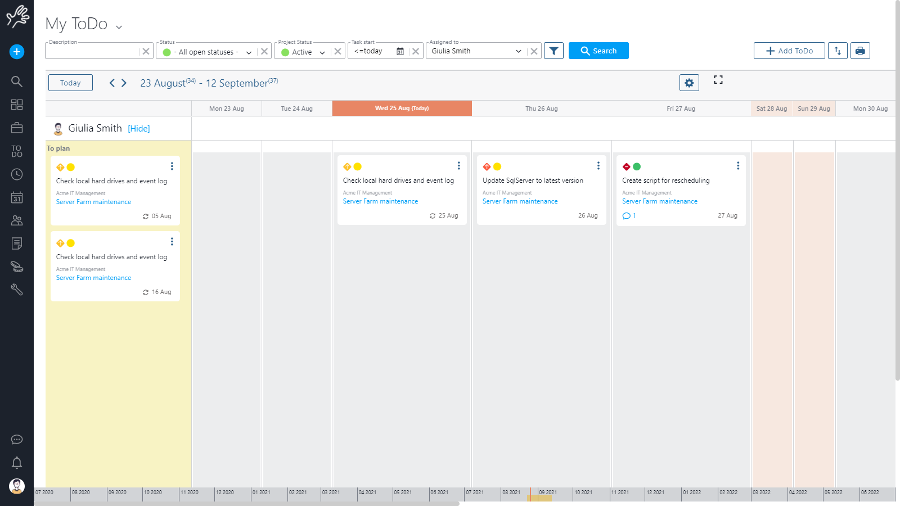Screen dimensions: 900x506
Task: Open options menu for Create script card
Action: pos(738,166)
